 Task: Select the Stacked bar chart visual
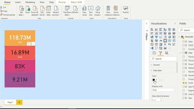152,29
